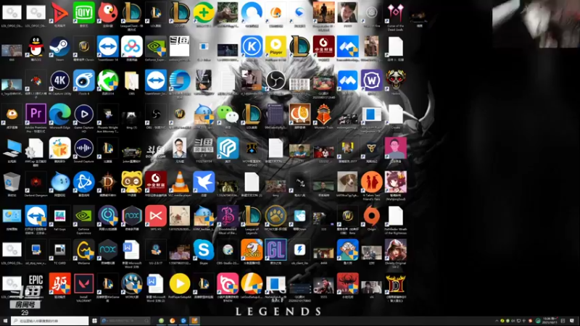The width and height of the screenshot is (580, 326).
Task: Launch the Darkest Dungeon shortcut
Action: 36,182
